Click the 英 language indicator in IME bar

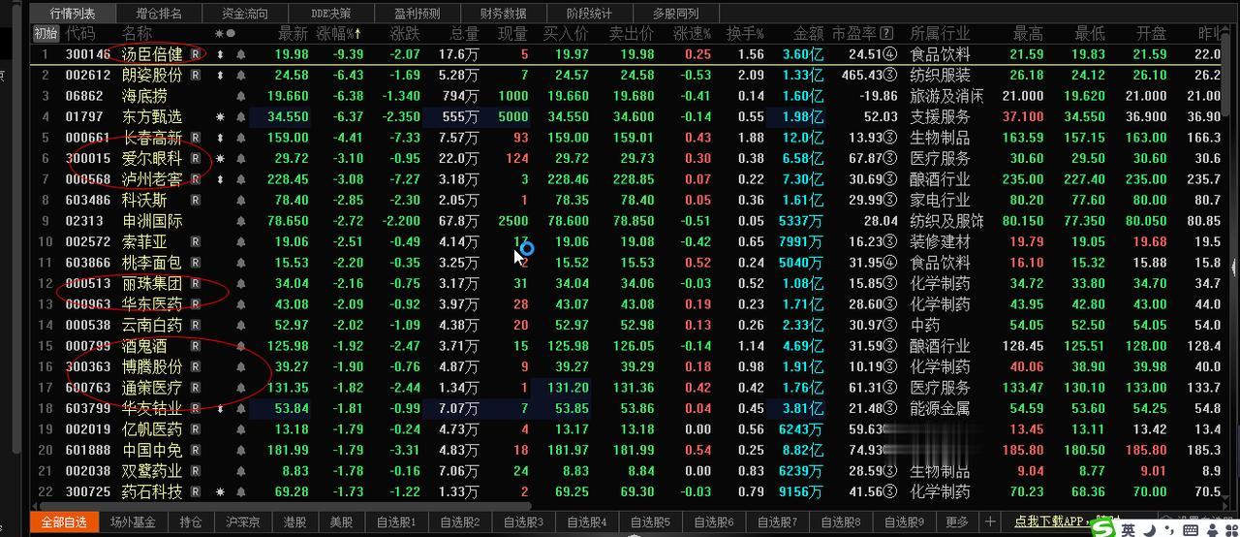1129,529
